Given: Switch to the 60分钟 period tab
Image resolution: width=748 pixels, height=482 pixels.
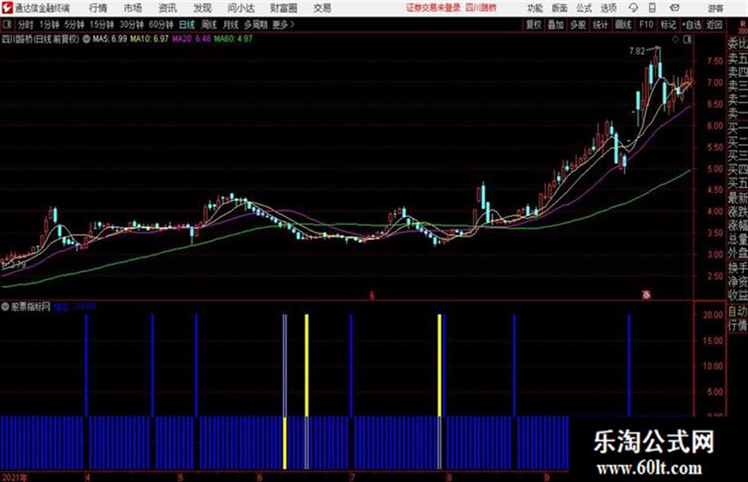Looking at the screenshot, I should point(161,25).
